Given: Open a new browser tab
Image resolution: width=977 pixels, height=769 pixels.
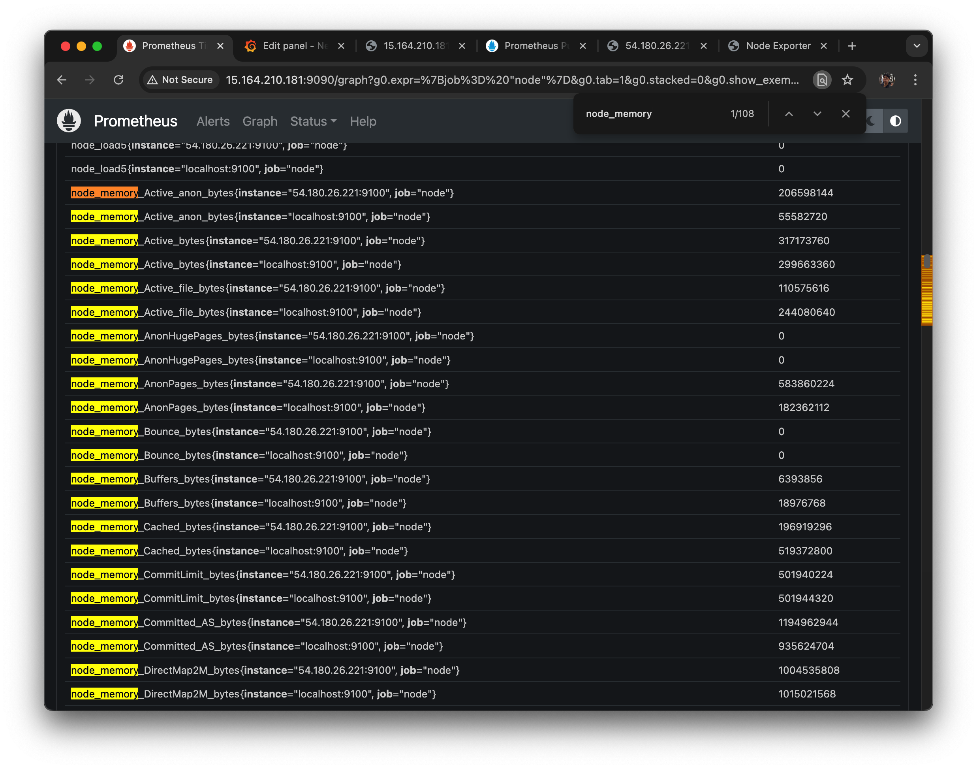Looking at the screenshot, I should point(851,46).
